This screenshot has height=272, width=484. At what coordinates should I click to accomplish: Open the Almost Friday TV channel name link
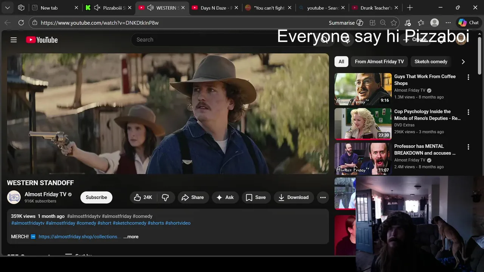coord(45,194)
